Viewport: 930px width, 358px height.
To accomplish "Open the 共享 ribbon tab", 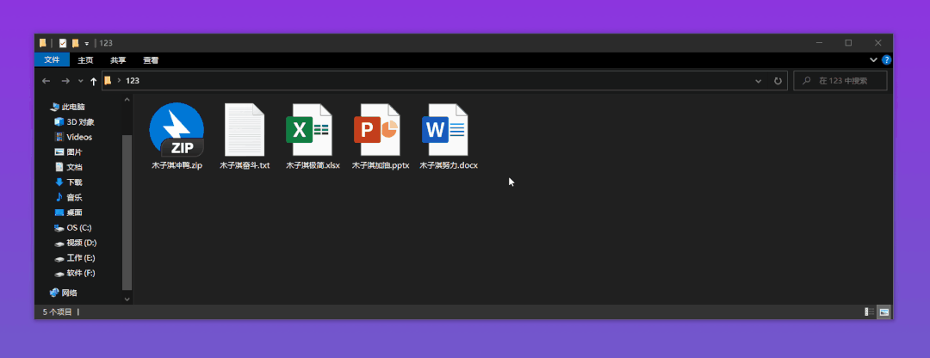I will tap(118, 60).
